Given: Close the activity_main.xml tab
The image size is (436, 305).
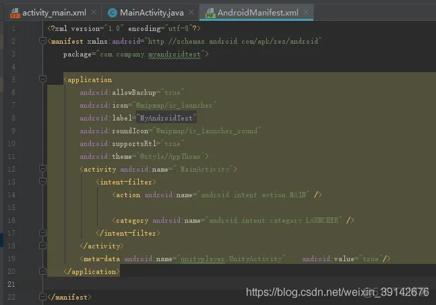Looking at the screenshot, I should (x=94, y=13).
